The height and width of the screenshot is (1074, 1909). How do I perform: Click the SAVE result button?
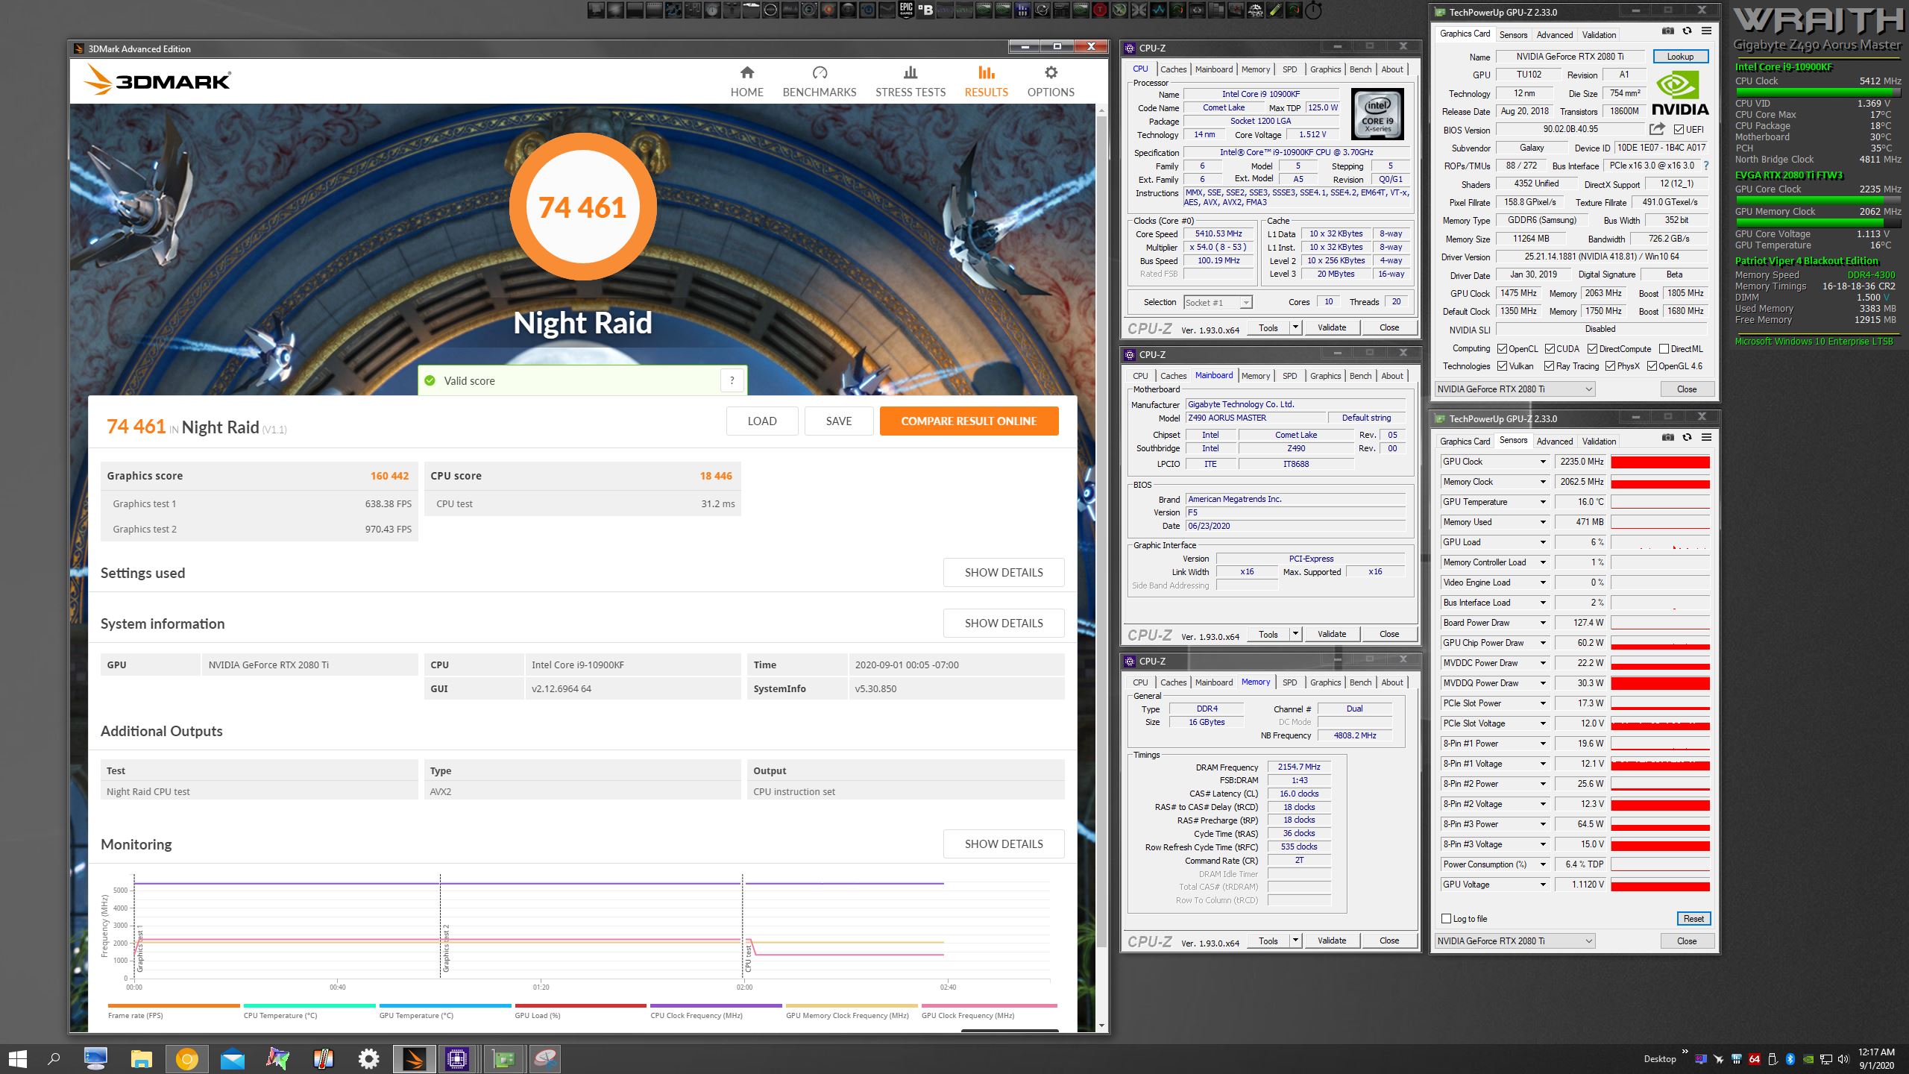838,421
